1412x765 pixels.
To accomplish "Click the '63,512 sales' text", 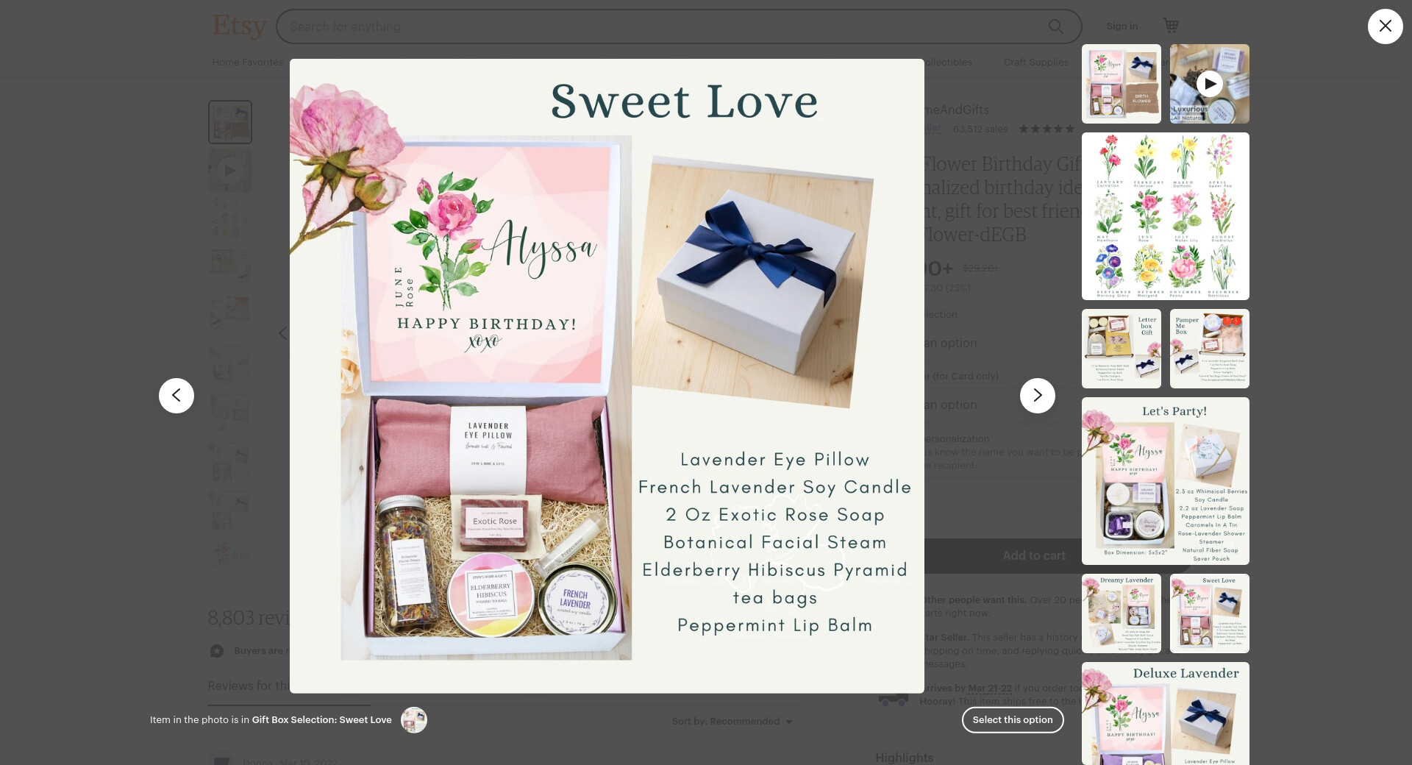I will (x=980, y=129).
